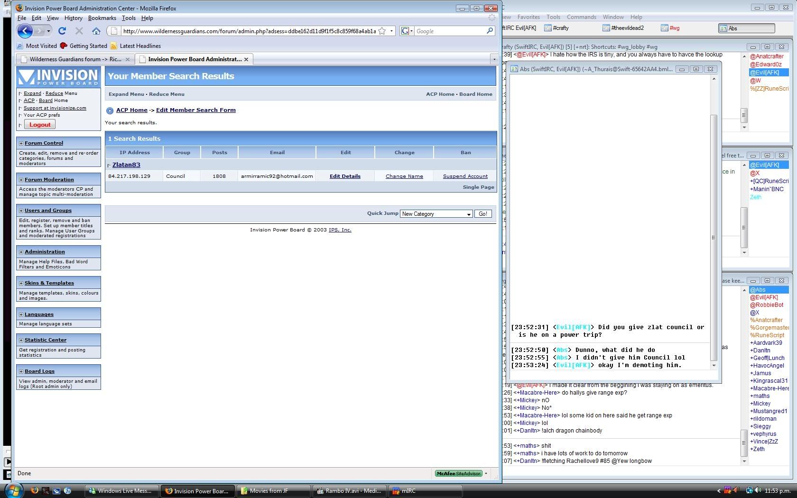The width and height of the screenshot is (797, 498).
Task: Expand the Administration section
Action: tap(21, 252)
